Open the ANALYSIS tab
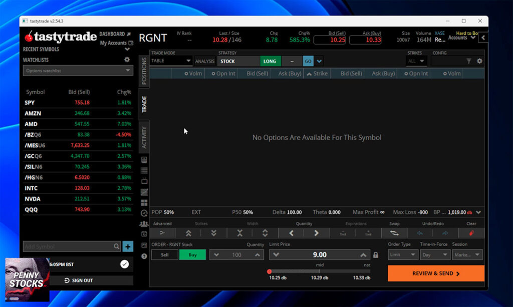 click(x=205, y=61)
